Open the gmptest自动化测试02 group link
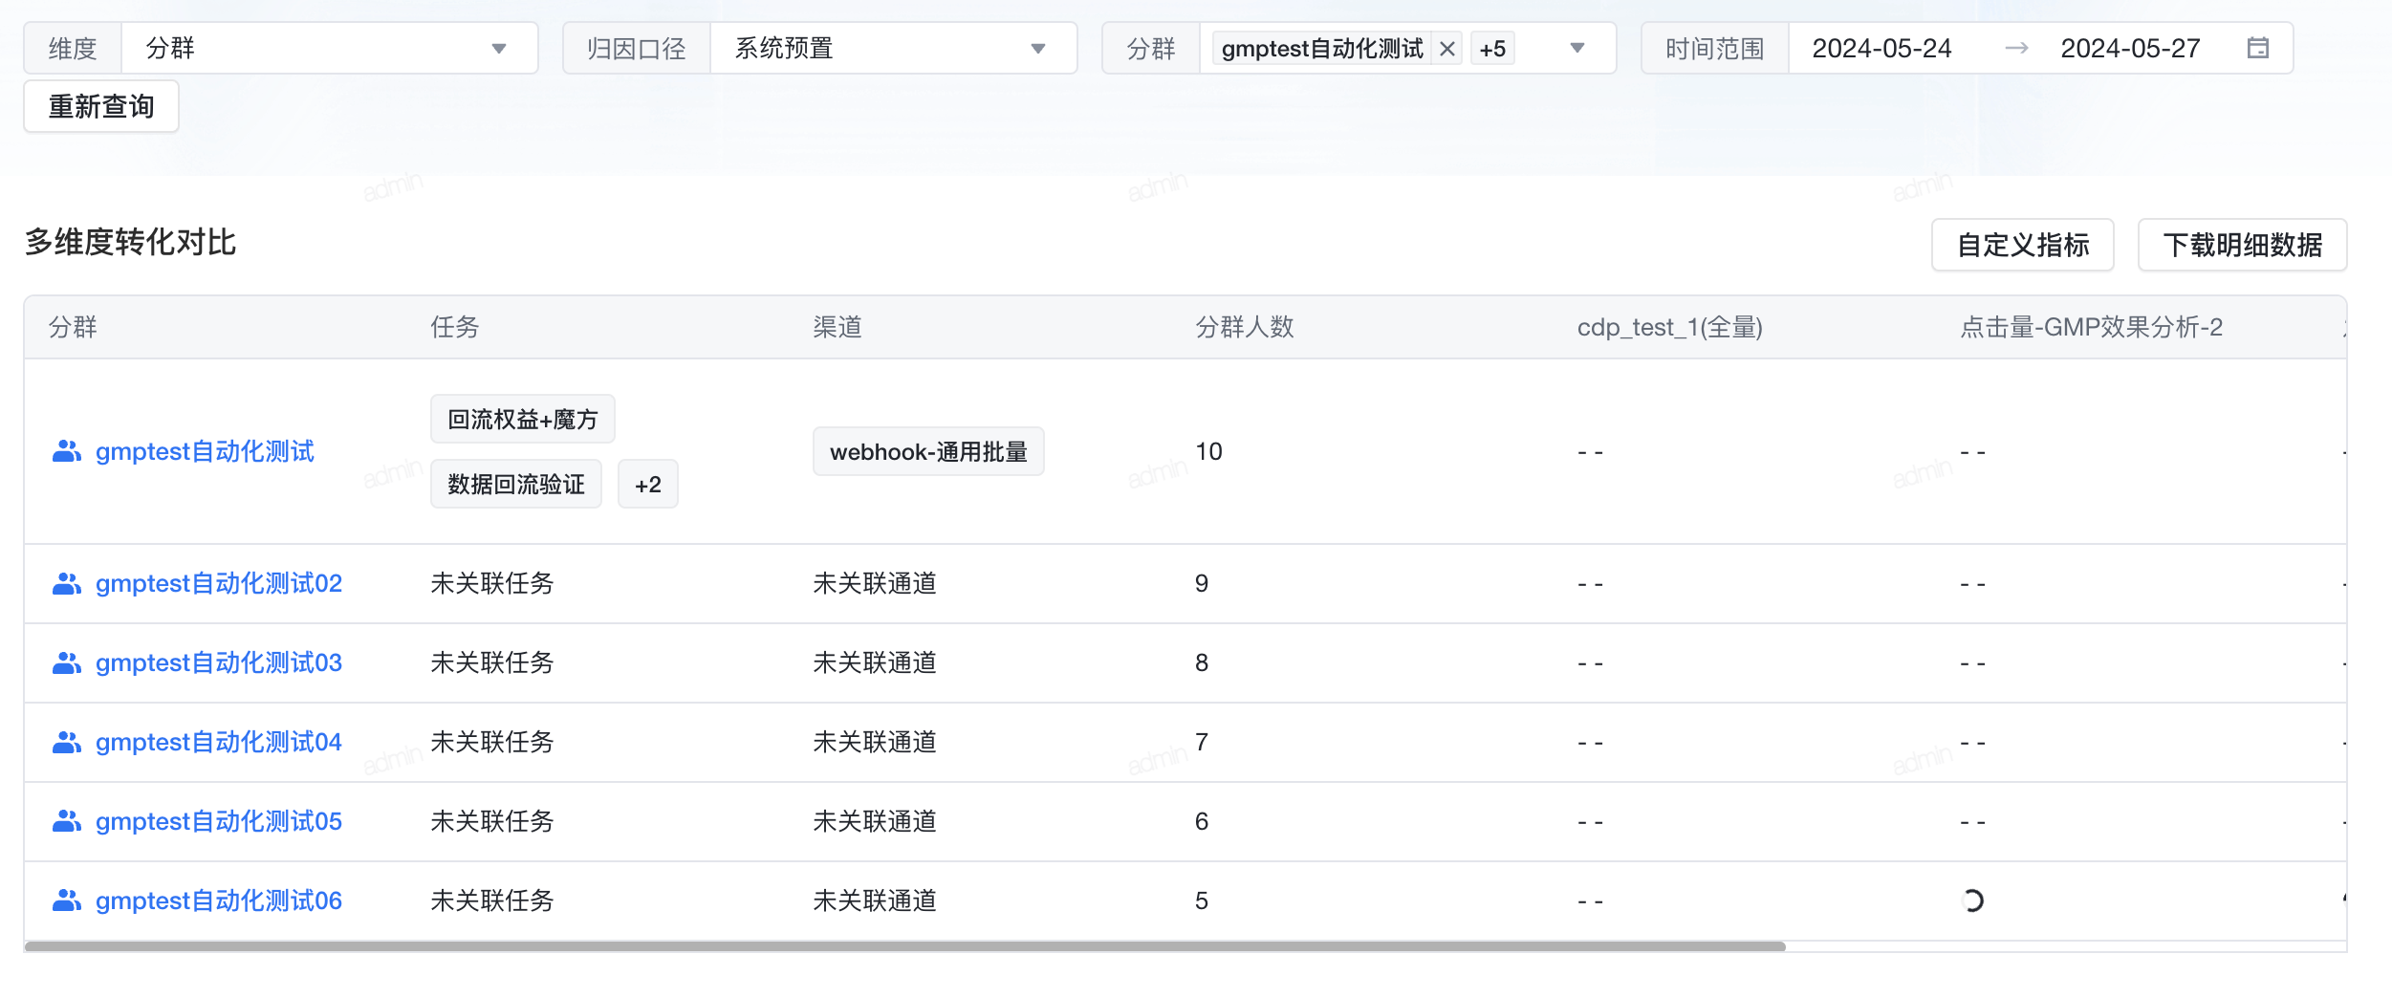The height and width of the screenshot is (998, 2392). tap(219, 583)
